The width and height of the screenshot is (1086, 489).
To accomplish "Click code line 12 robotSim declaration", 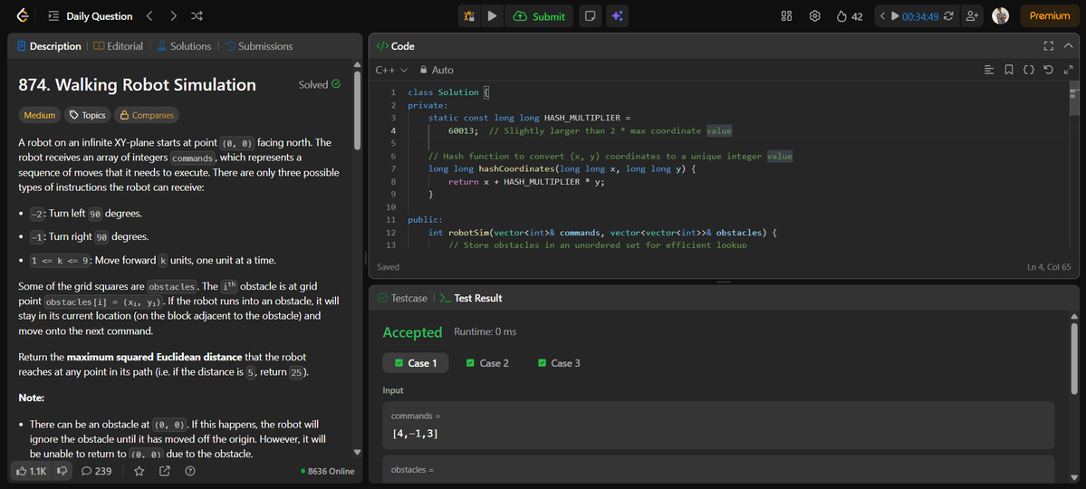I will (x=602, y=233).
